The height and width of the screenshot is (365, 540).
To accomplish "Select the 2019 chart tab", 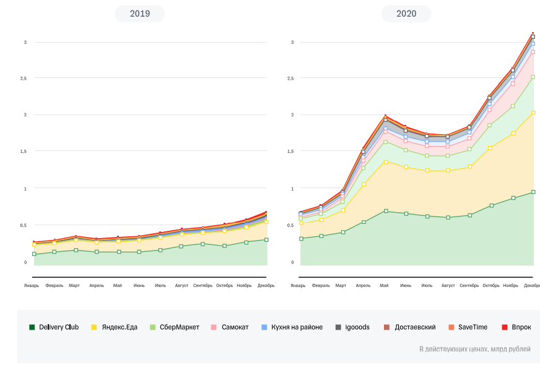I will tap(140, 14).
